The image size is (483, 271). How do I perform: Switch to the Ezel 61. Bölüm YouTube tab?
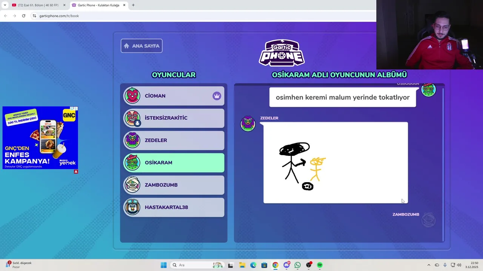click(x=38, y=5)
